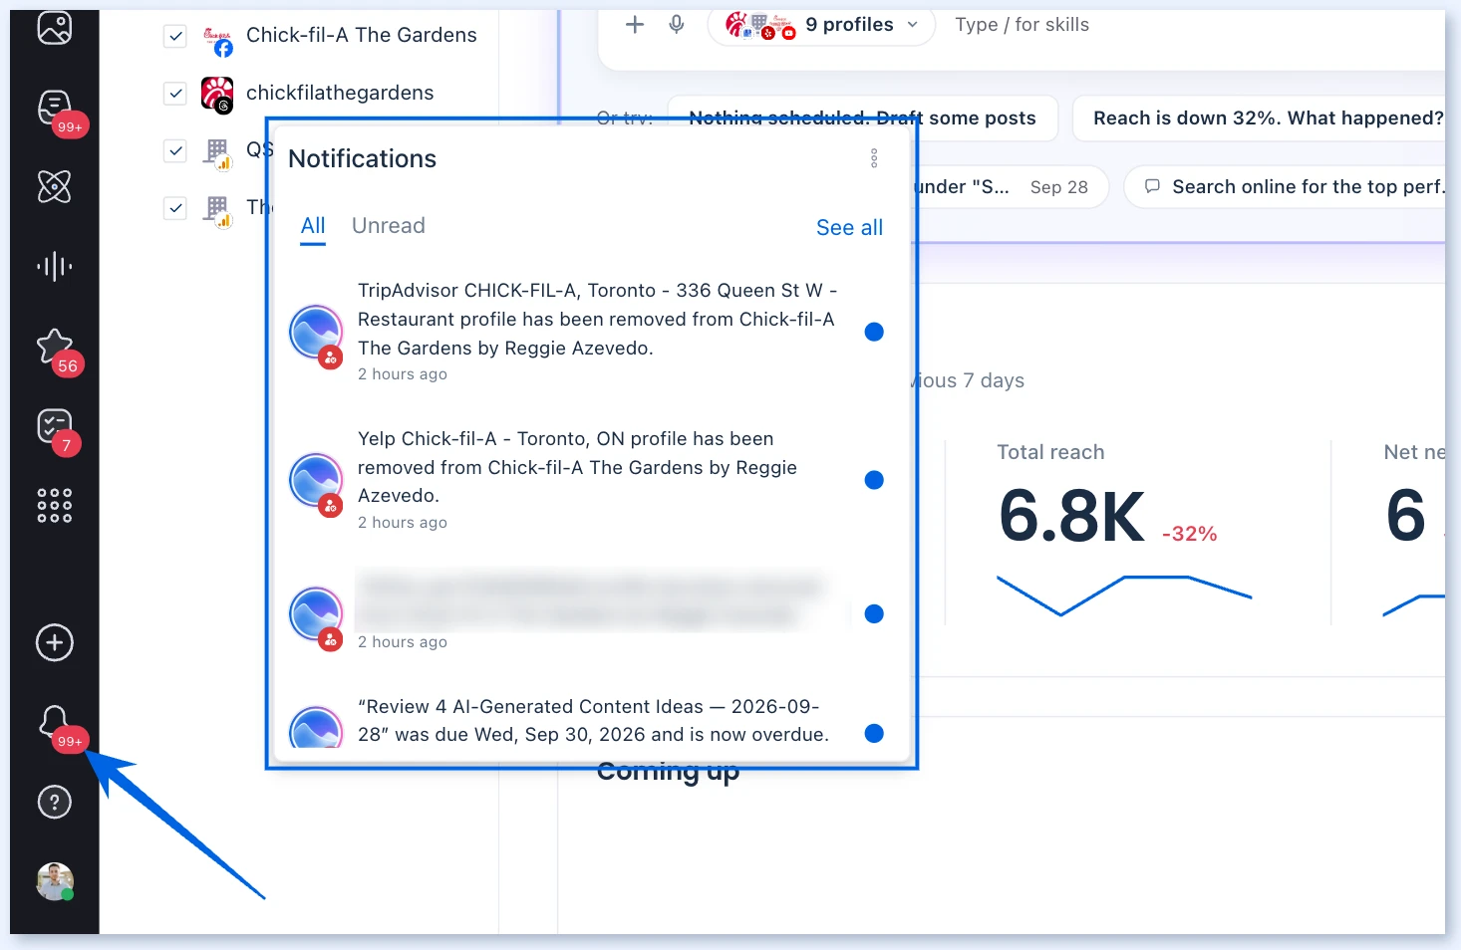Image resolution: width=1461 pixels, height=950 pixels.
Task: Mark the TripAdvisor notification's blue unread dot
Action: 874,332
